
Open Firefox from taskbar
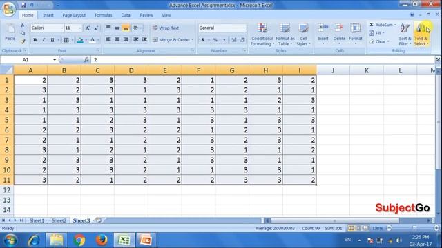(x=102, y=240)
